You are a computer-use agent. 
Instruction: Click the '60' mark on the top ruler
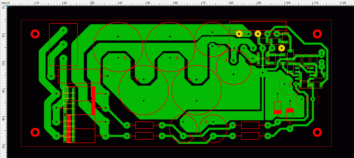(x=176, y=3)
